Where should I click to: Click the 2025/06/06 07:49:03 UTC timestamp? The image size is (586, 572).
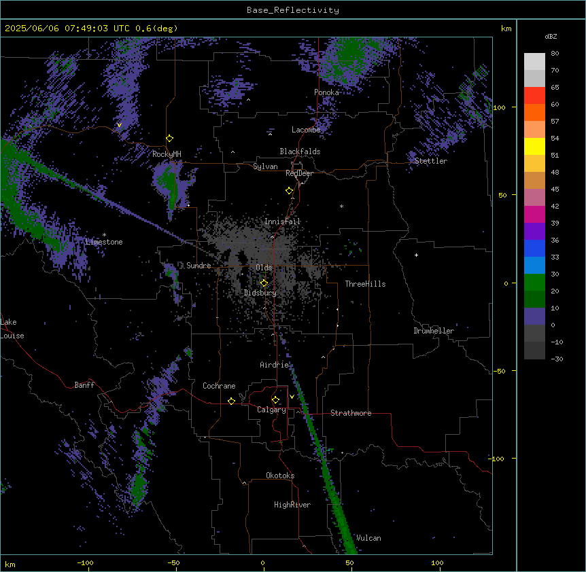(67, 29)
